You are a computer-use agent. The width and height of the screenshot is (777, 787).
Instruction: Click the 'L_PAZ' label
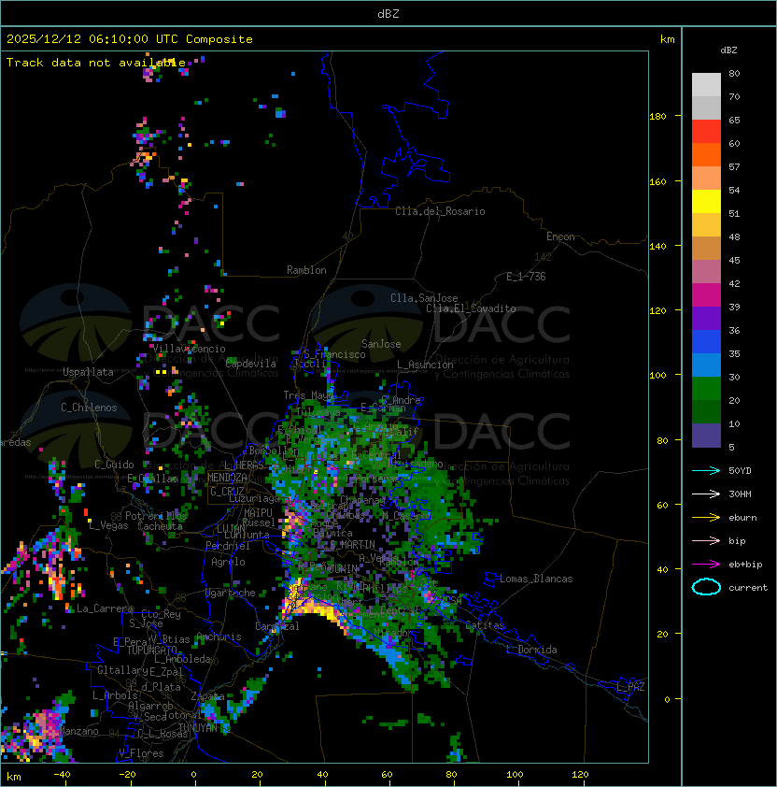pyautogui.click(x=630, y=687)
